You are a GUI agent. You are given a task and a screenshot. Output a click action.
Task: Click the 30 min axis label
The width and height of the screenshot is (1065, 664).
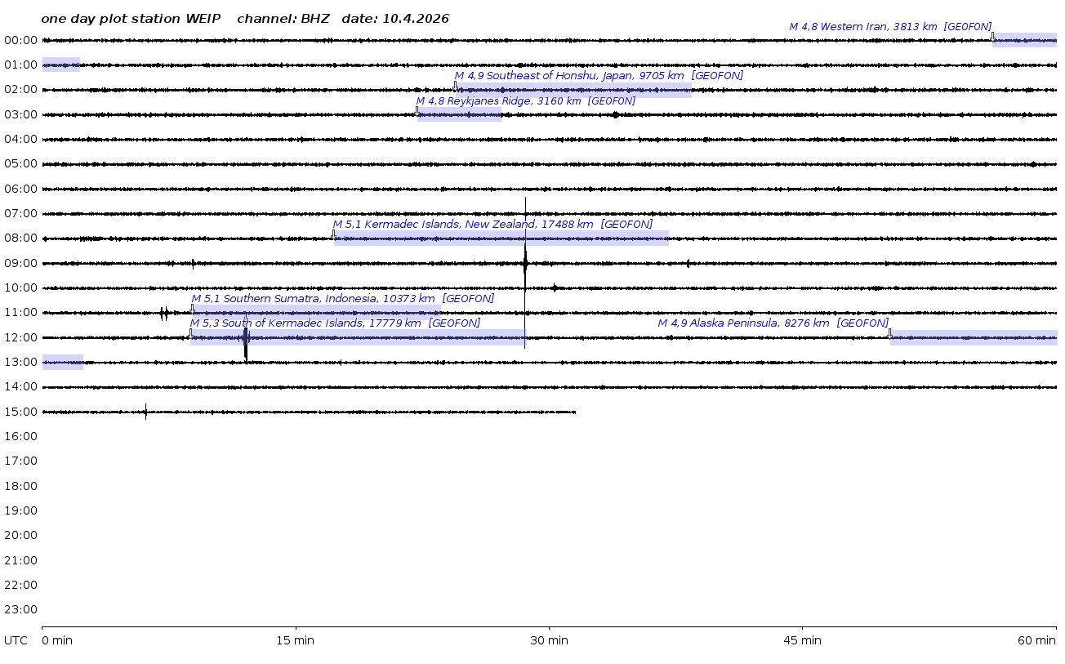pyautogui.click(x=549, y=641)
